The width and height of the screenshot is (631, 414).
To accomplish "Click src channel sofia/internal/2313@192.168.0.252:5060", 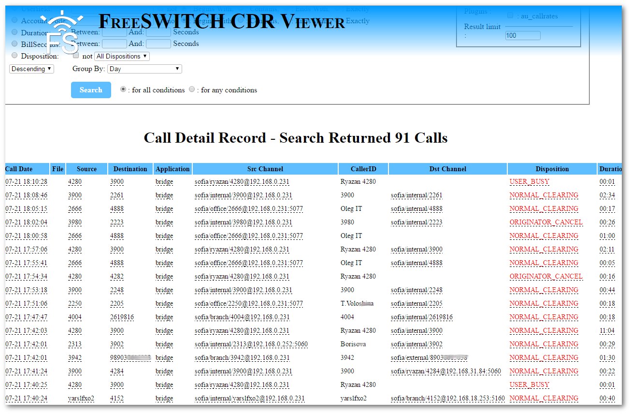I will pos(251,344).
